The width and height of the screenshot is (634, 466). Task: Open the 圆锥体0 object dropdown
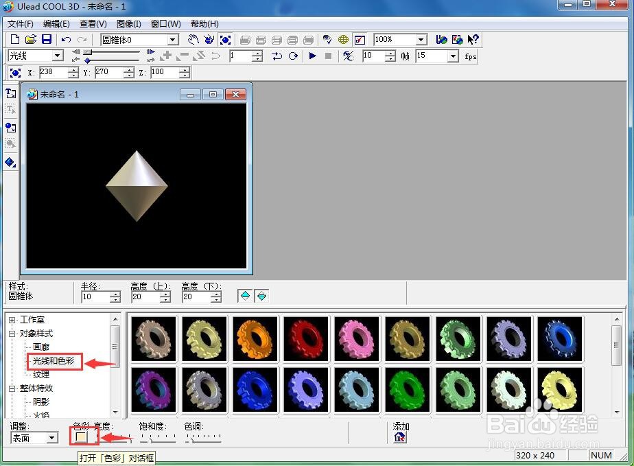click(173, 40)
